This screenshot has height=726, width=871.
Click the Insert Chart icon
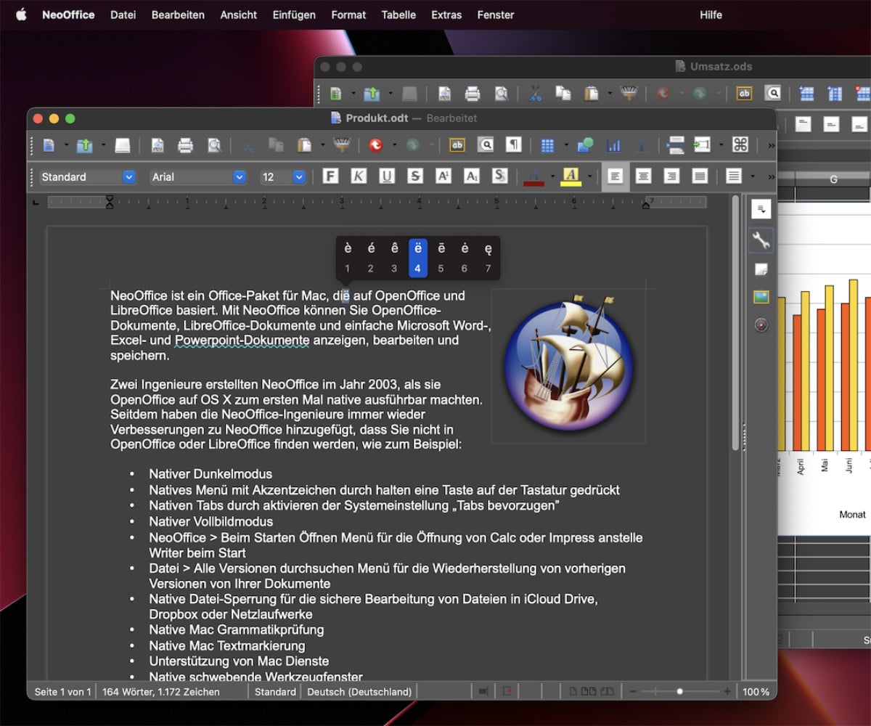pyautogui.click(x=614, y=145)
